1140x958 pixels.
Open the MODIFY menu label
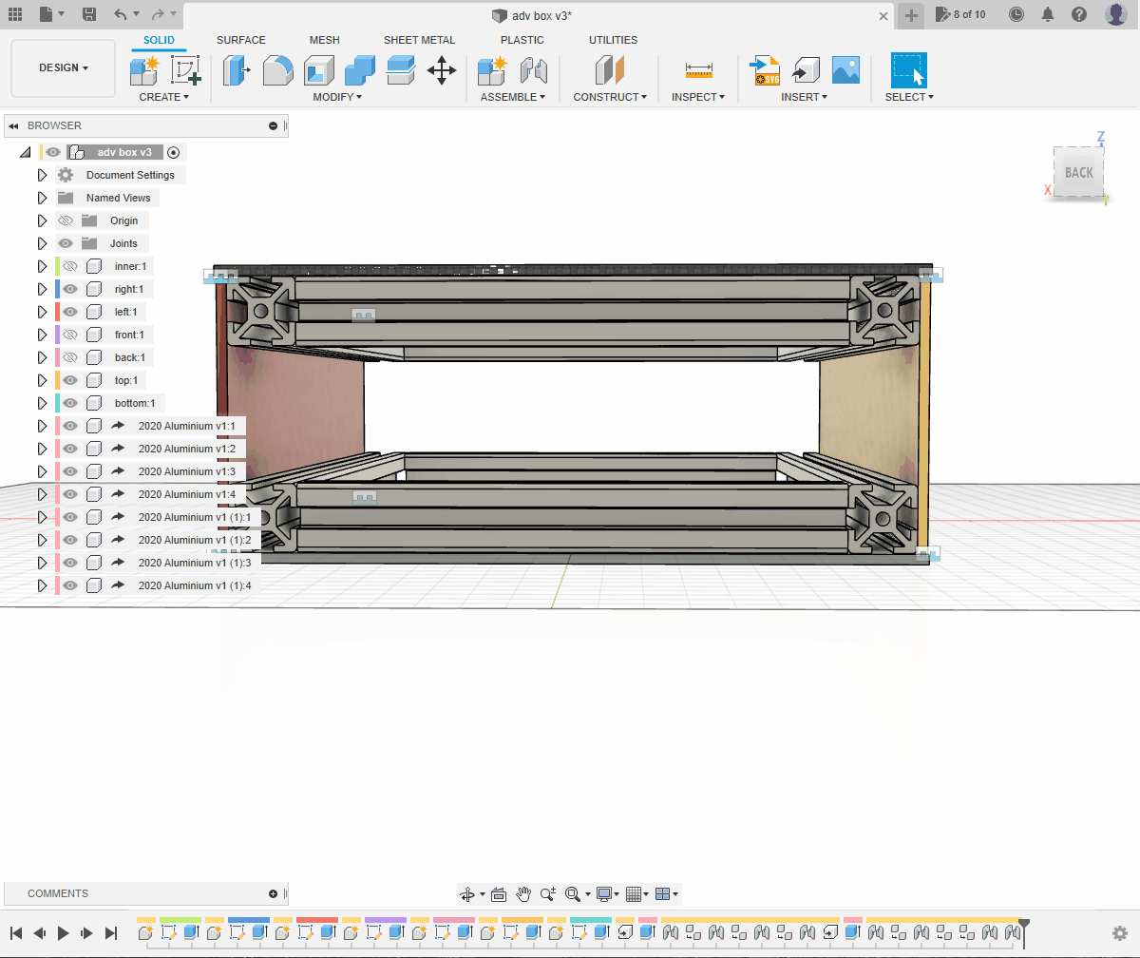coord(337,97)
